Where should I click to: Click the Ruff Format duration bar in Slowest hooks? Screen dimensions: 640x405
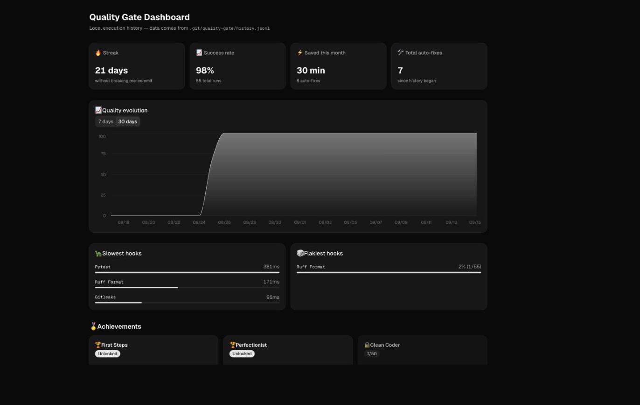click(x=187, y=287)
